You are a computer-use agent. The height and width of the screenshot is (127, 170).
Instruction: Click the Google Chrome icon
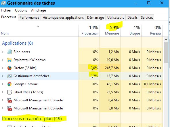coord(9,84)
